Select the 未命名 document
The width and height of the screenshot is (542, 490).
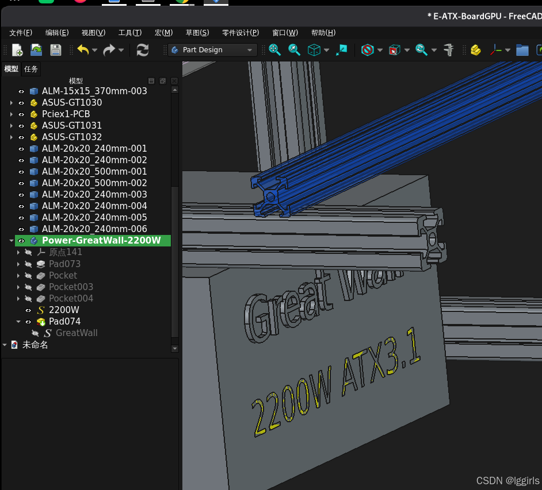click(x=35, y=345)
